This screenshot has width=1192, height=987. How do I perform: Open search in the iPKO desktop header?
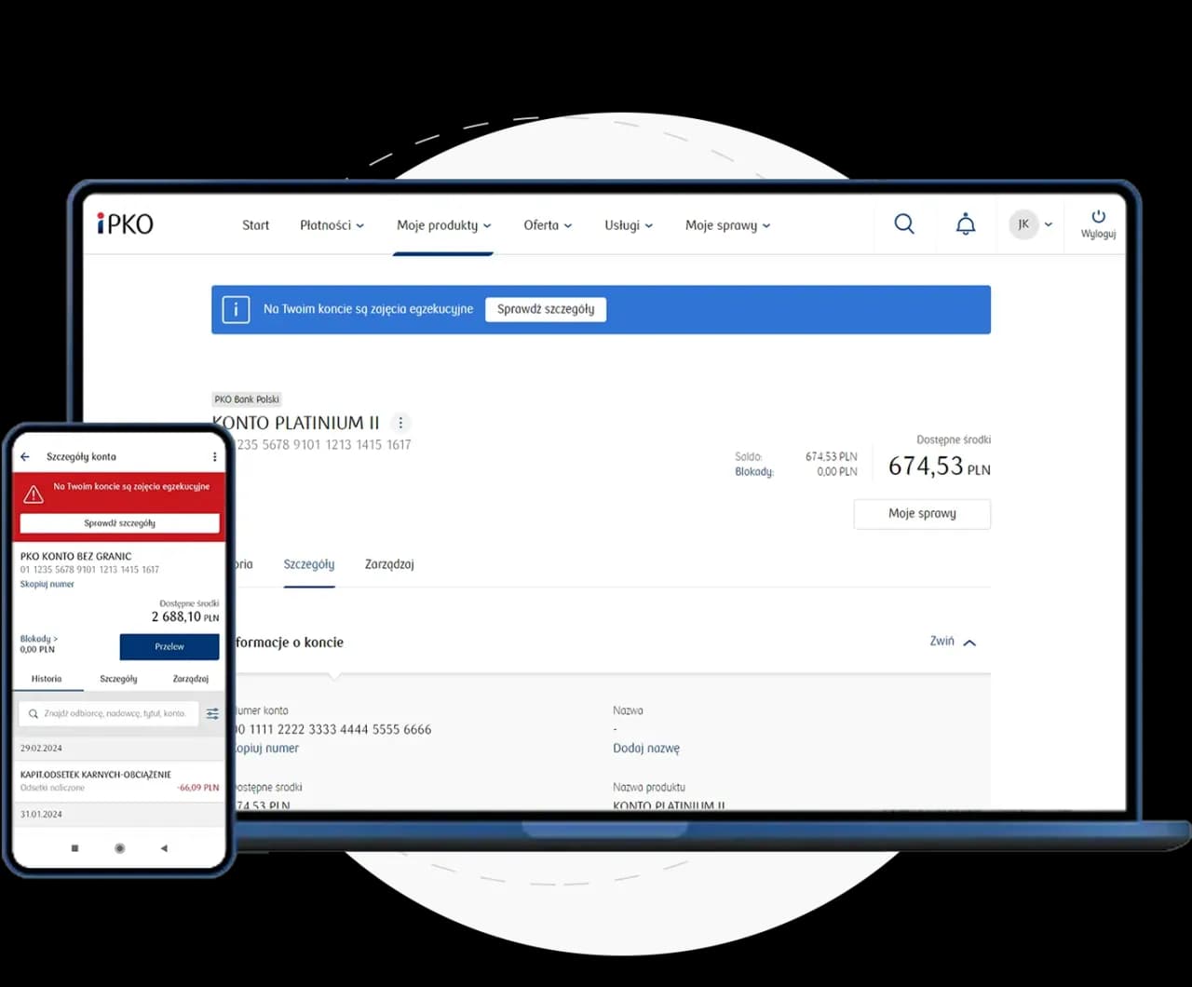pyautogui.click(x=903, y=224)
